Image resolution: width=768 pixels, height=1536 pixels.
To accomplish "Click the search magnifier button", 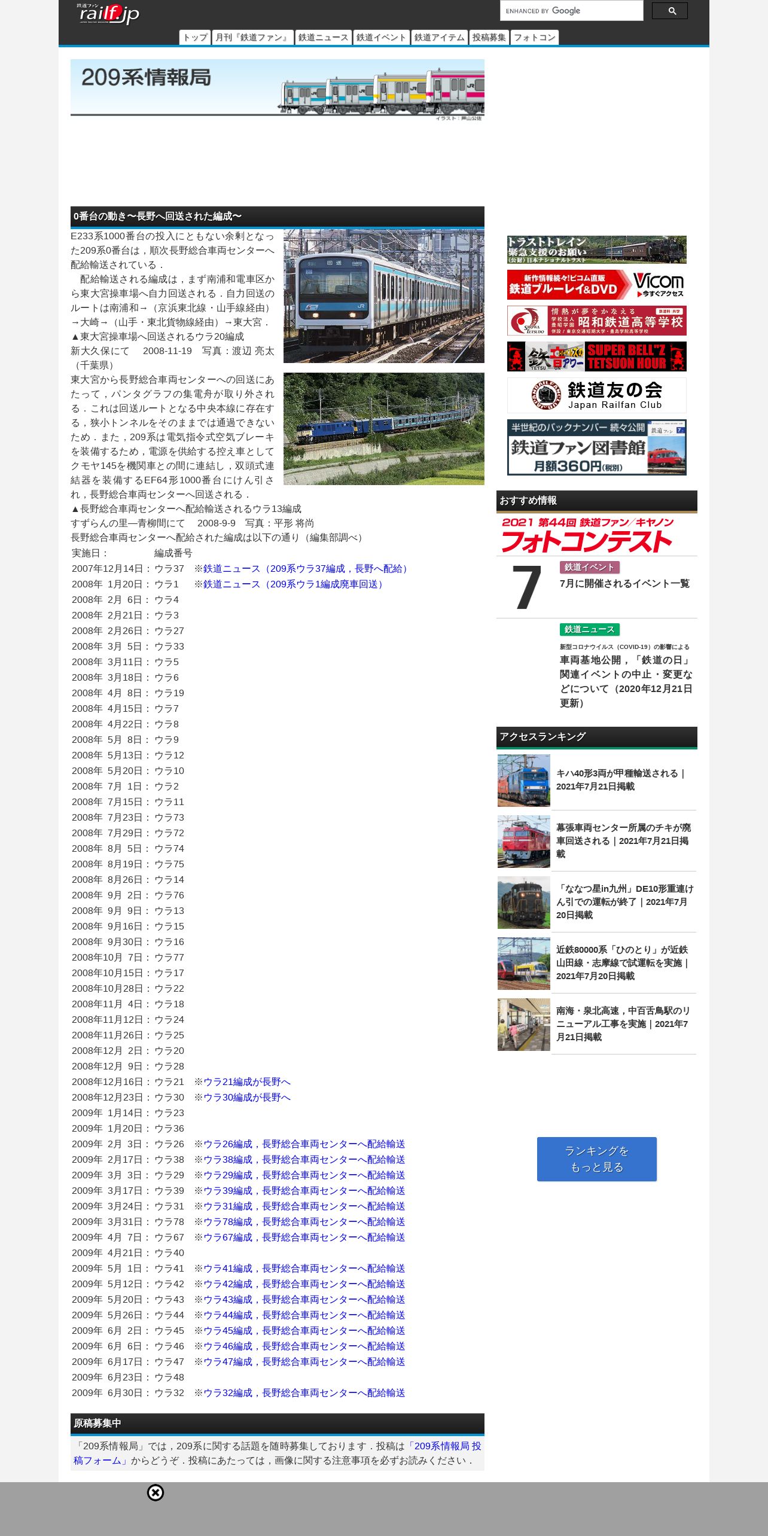I will click(x=669, y=11).
